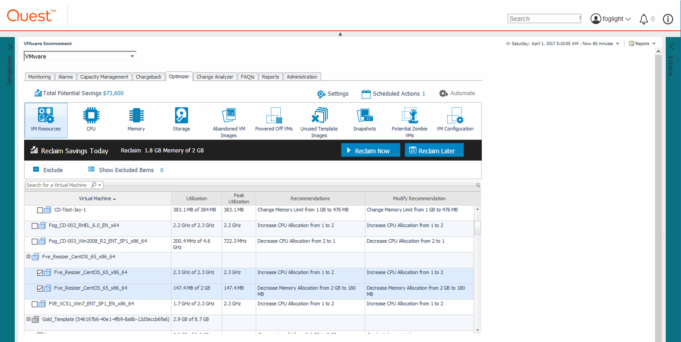Click the $73,600 savings link
681x342 pixels.
click(113, 93)
